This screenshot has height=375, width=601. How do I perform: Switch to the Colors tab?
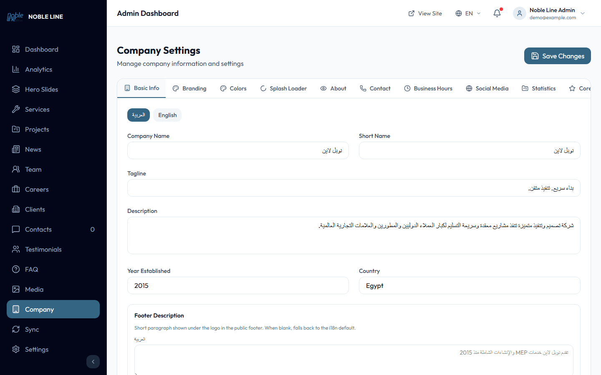coord(233,88)
